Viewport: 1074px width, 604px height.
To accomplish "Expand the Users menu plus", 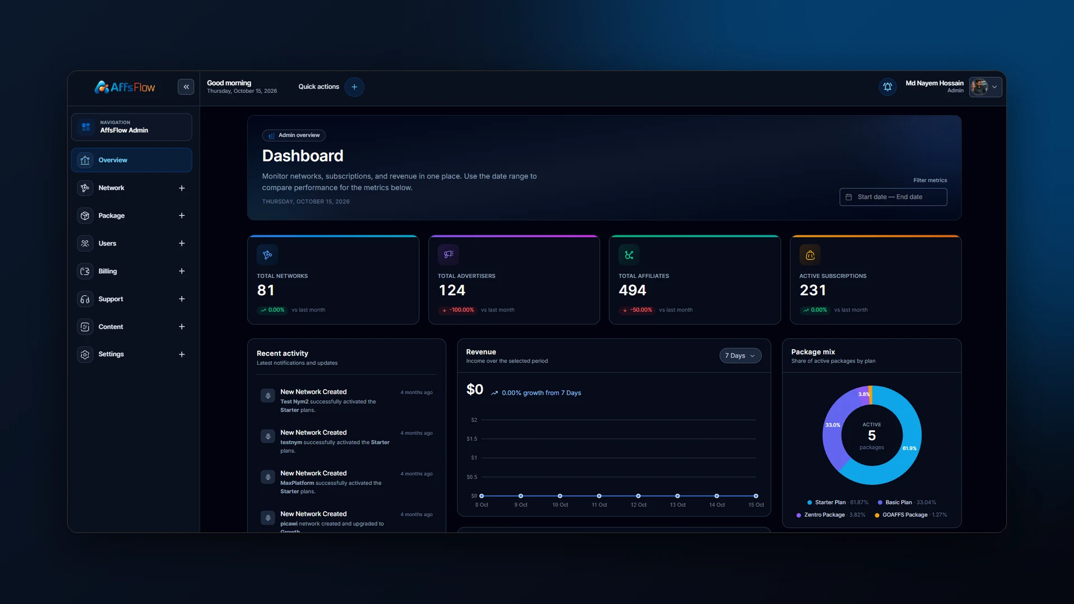I will click(182, 243).
